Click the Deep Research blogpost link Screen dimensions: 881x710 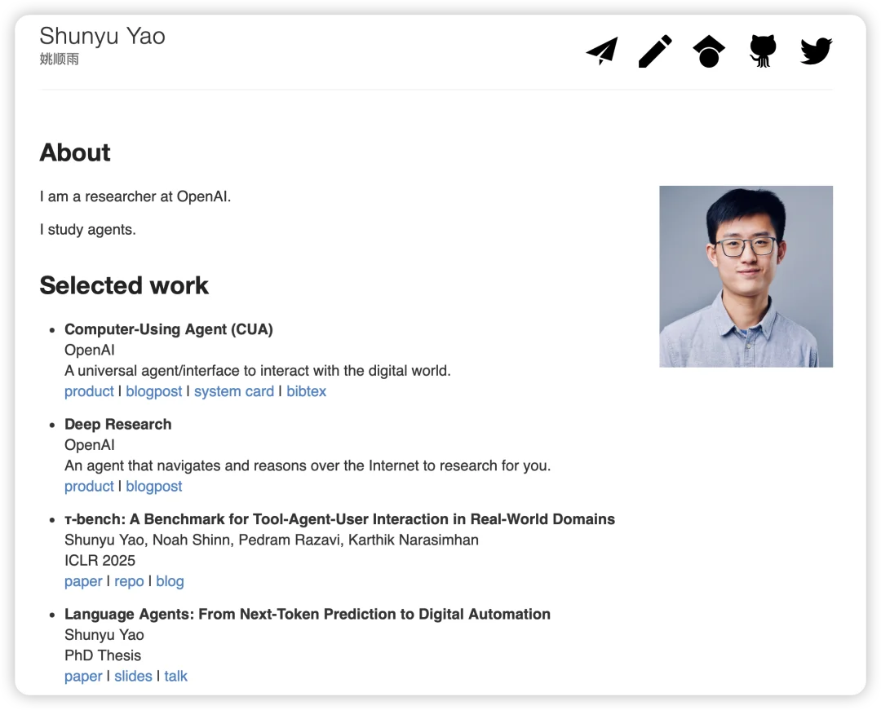[153, 487]
